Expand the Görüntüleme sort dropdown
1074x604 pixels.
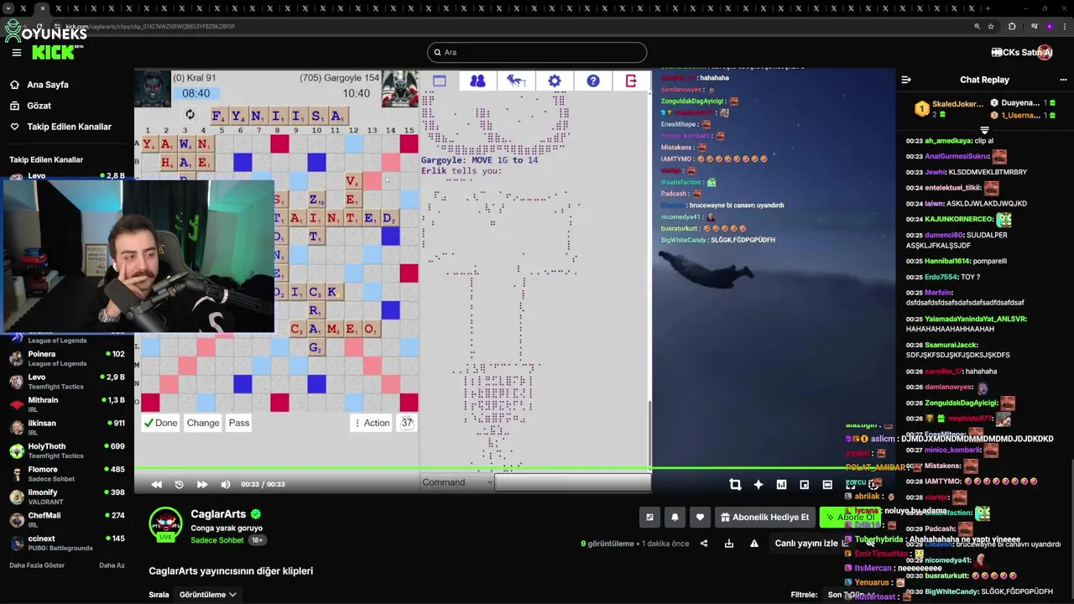[x=208, y=595]
